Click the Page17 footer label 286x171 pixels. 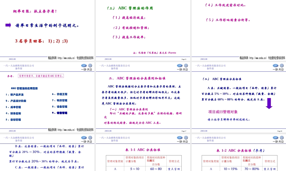click(x=184, y=131)
